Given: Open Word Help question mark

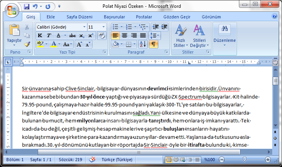Looking at the screenshot, I should 275,16.
